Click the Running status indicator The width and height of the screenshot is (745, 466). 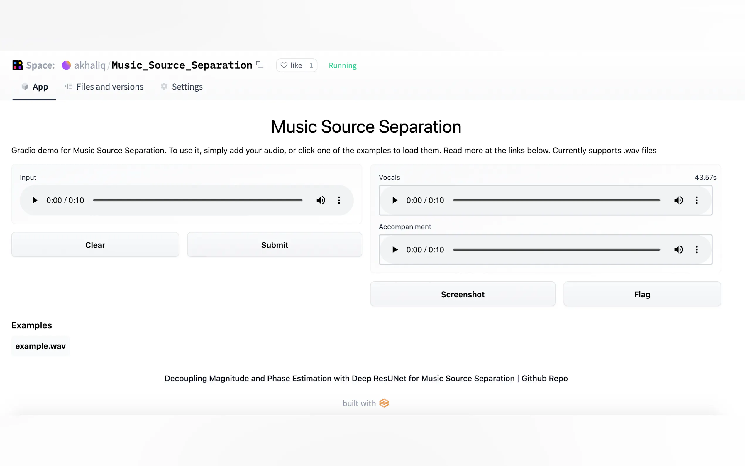point(343,65)
